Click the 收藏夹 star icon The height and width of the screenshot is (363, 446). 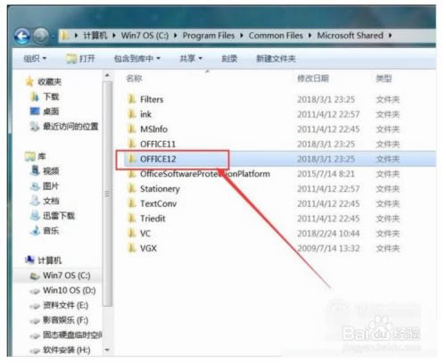pos(29,81)
